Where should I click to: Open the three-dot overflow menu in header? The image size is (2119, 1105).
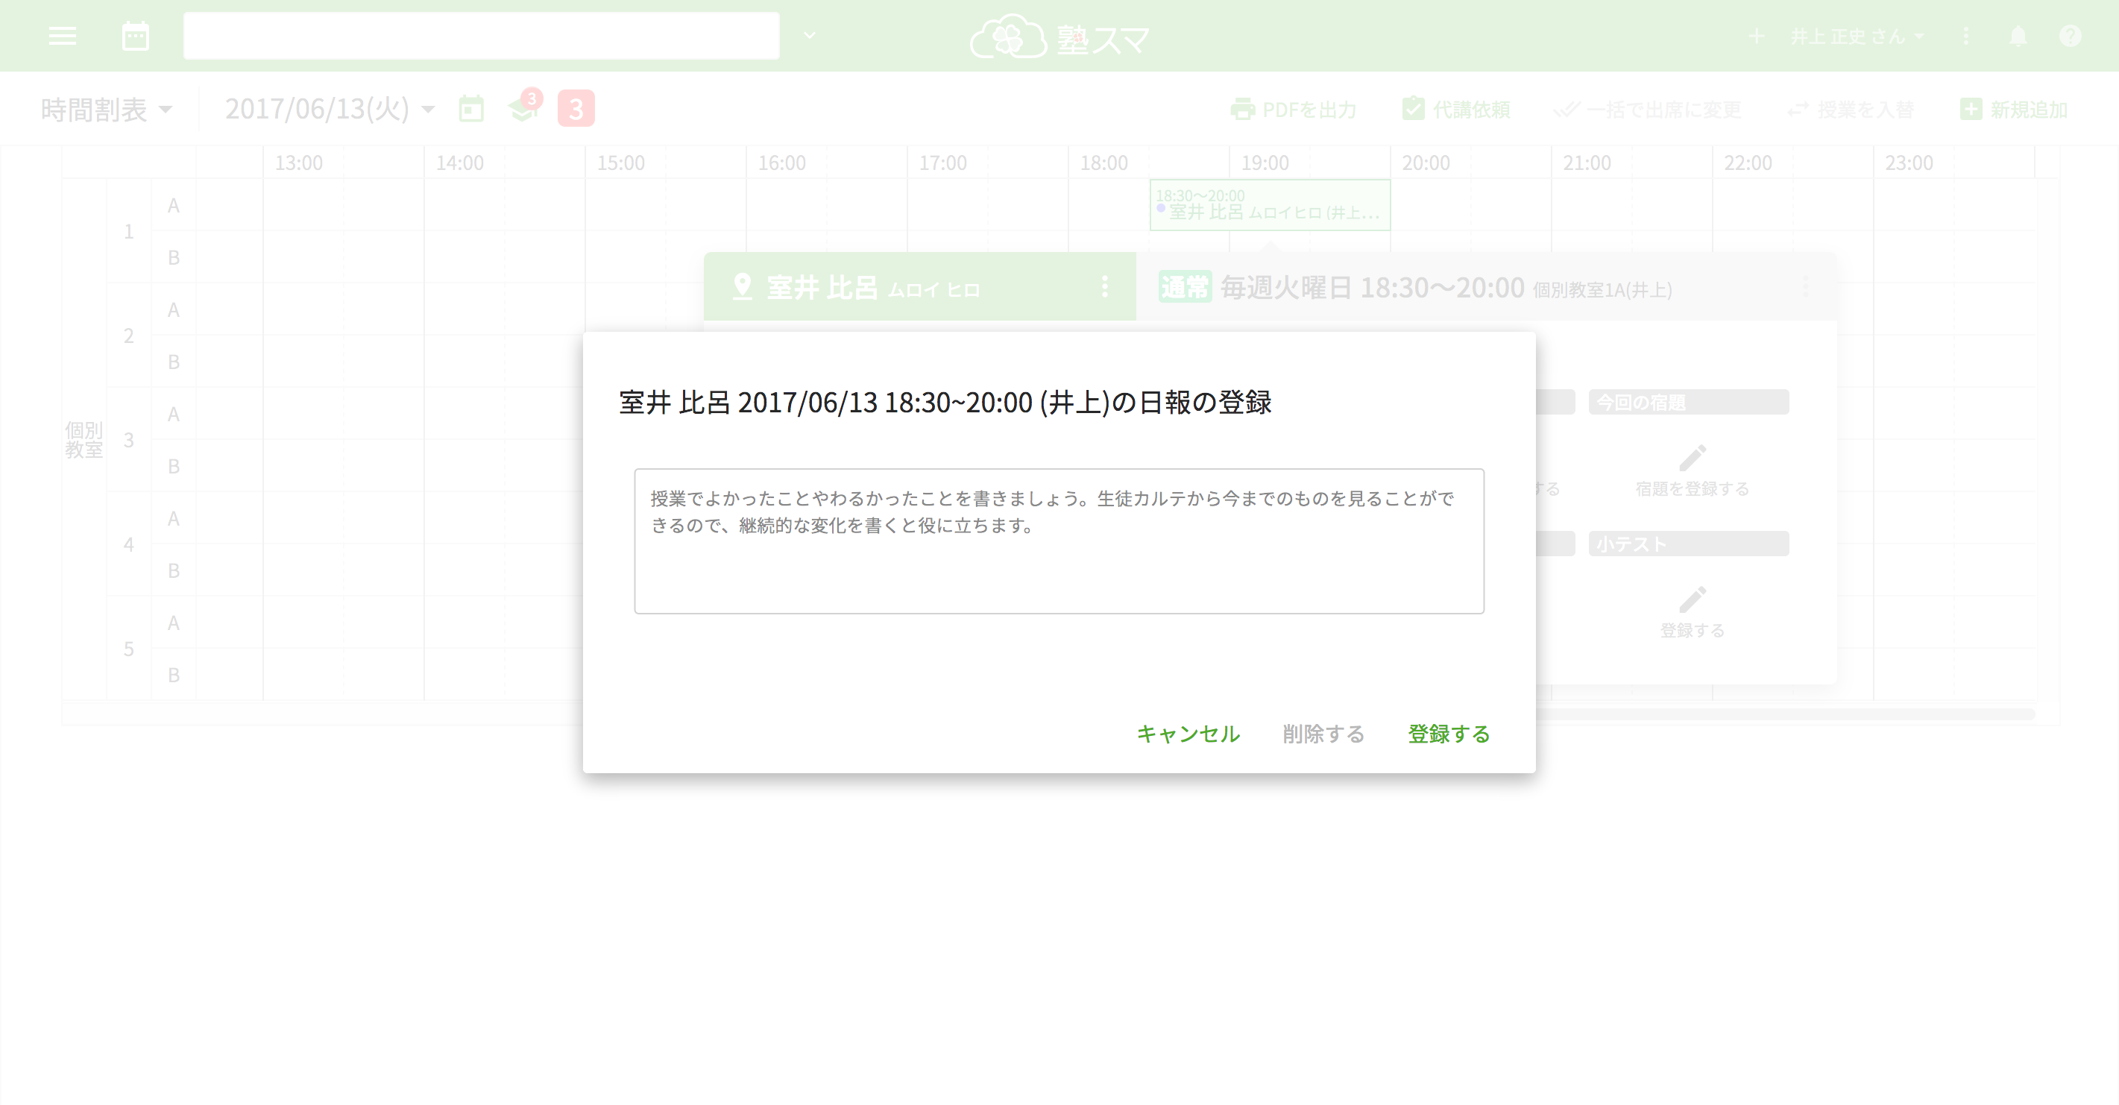click(x=1966, y=37)
